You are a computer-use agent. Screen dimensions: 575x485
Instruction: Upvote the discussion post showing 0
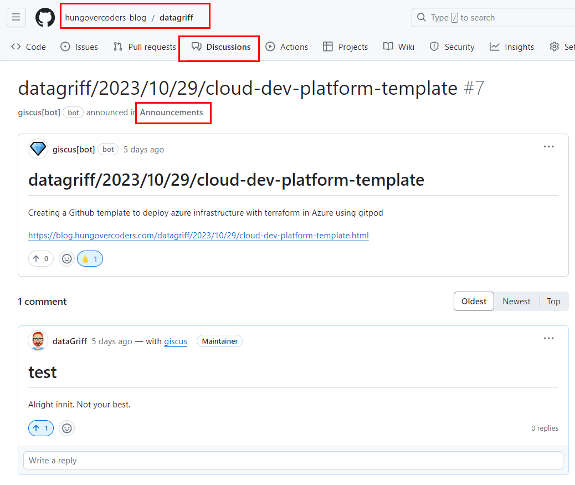[x=41, y=259]
